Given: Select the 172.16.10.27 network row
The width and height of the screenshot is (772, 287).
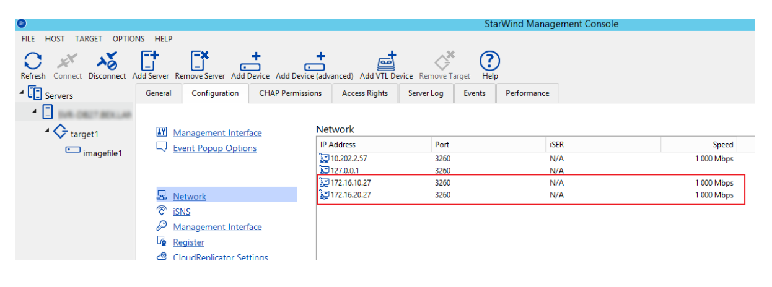Looking at the screenshot, I should point(535,182).
